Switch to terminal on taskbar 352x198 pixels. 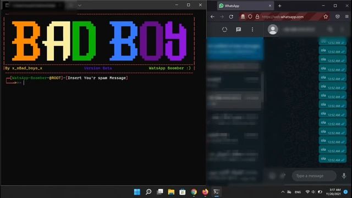coord(216,192)
